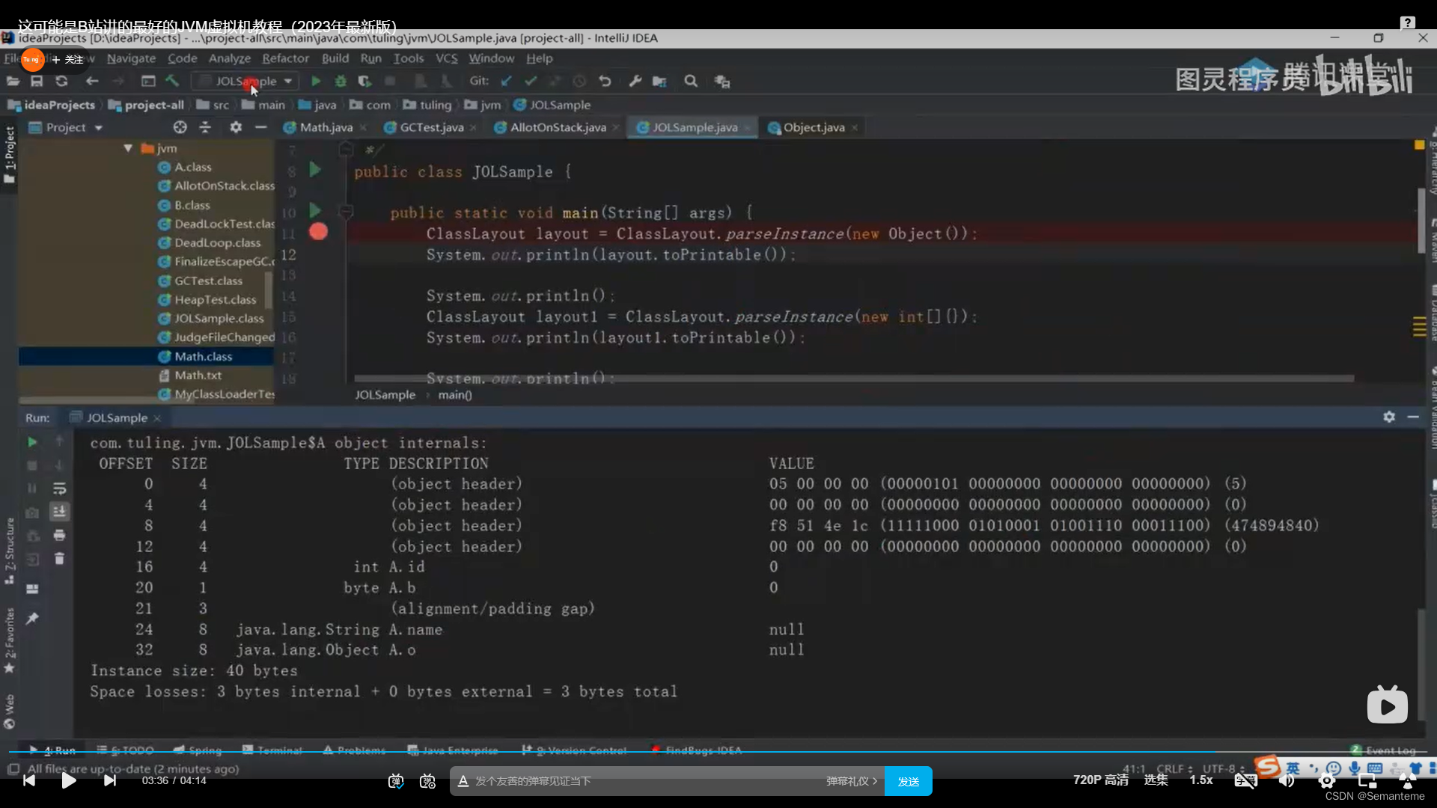The image size is (1437, 808).
Task: Click the JOLSample run configuration dropdown
Action: [x=251, y=81]
